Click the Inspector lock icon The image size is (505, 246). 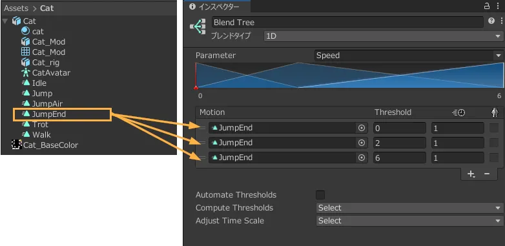pyautogui.click(x=487, y=6)
